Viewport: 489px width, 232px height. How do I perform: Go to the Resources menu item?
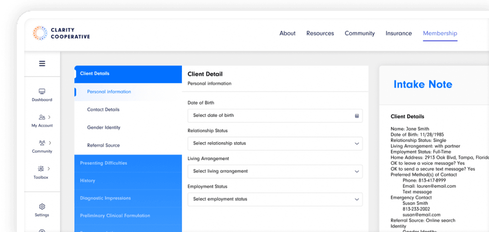tap(320, 33)
